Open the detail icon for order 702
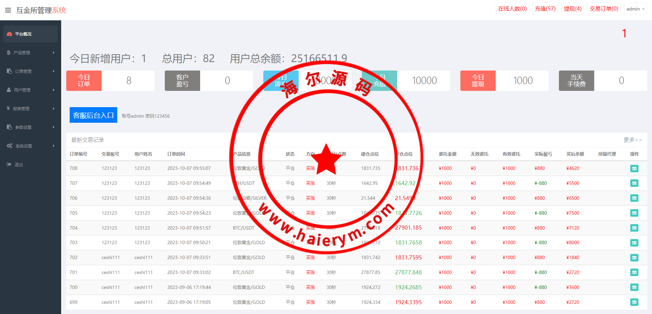This screenshot has width=652, height=314. (x=634, y=258)
